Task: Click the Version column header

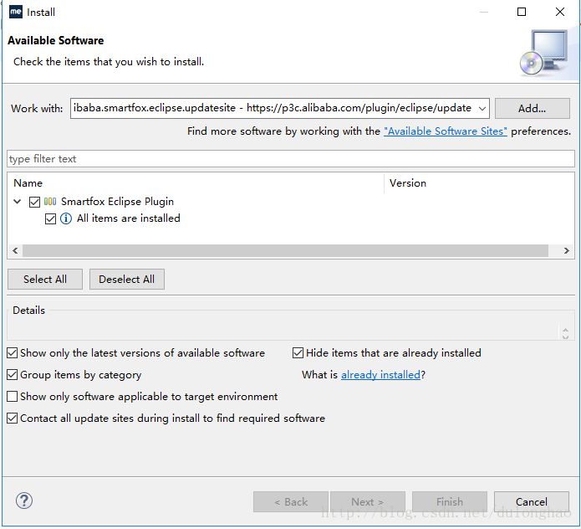Action: click(480, 183)
